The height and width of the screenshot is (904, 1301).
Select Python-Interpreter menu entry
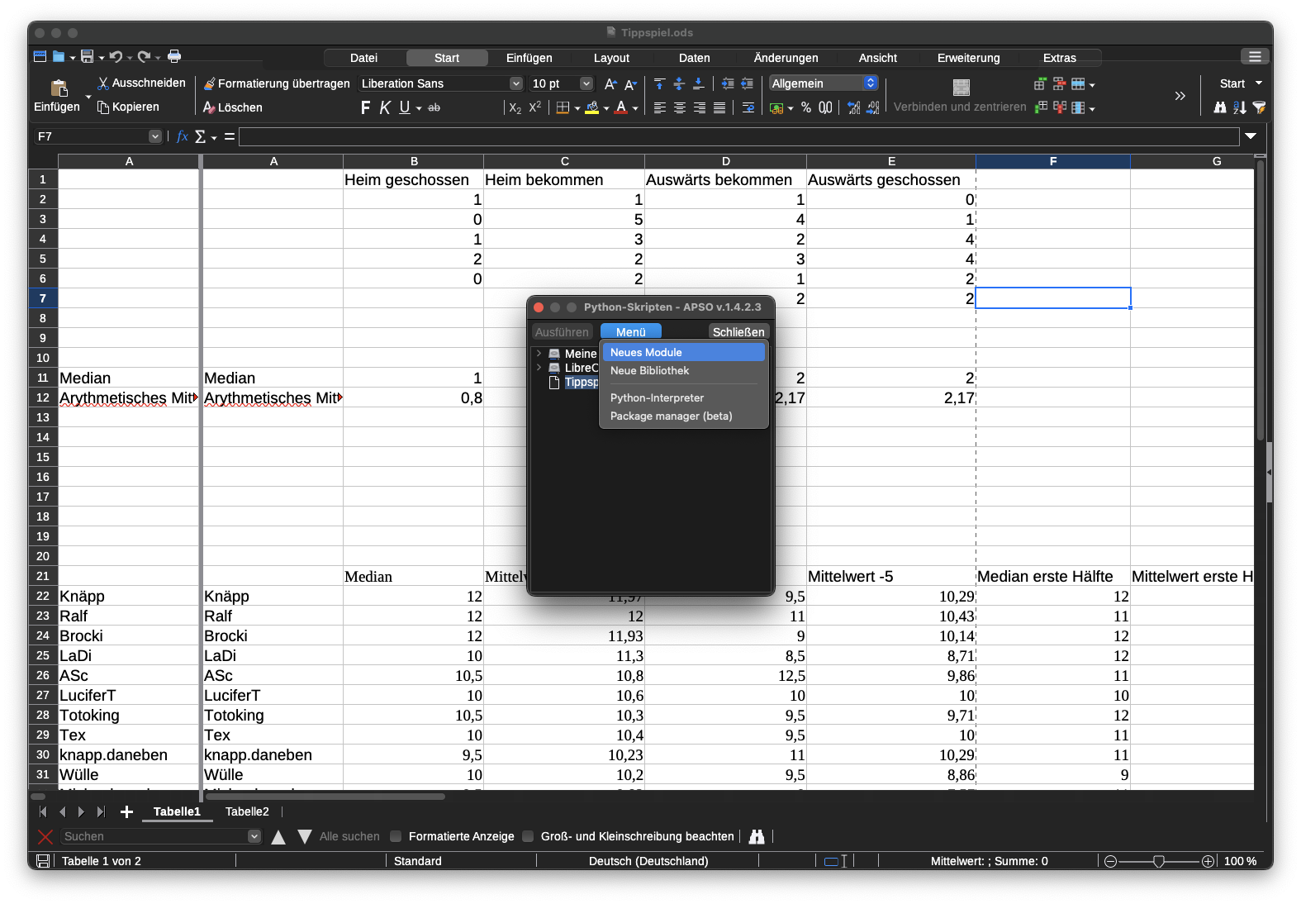[683, 397]
